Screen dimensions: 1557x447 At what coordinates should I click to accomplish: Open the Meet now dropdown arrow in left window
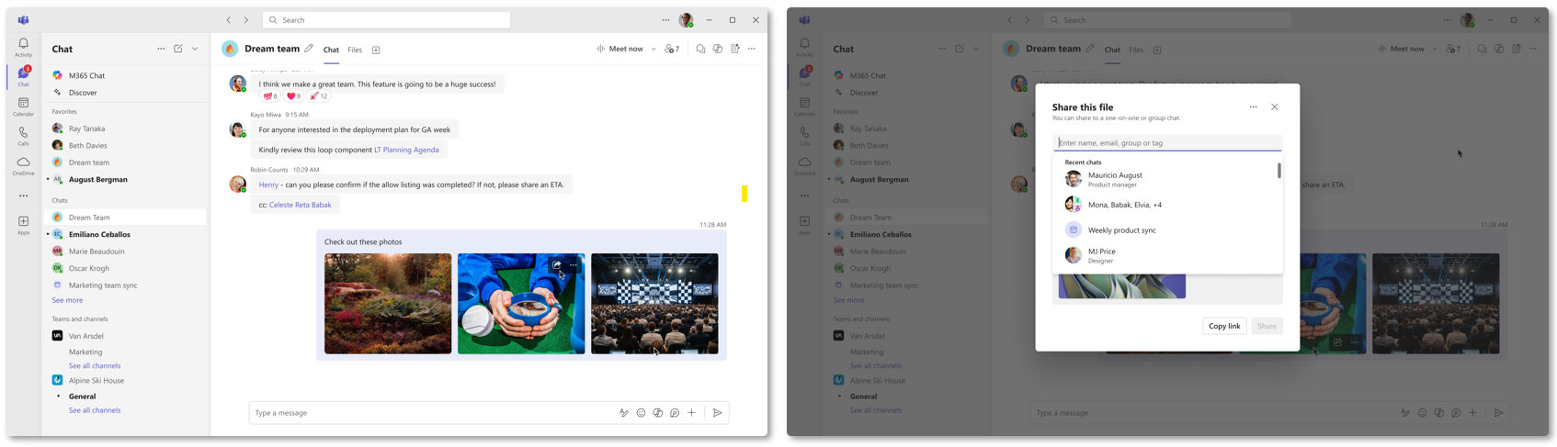tap(653, 49)
